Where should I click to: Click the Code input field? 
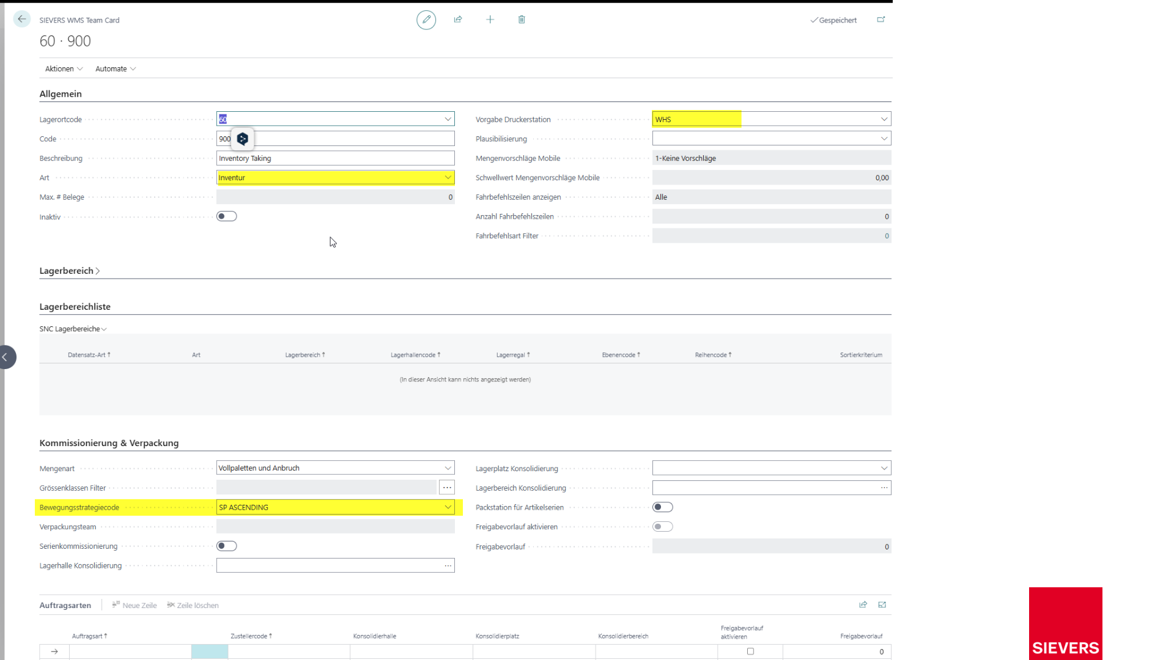point(336,139)
